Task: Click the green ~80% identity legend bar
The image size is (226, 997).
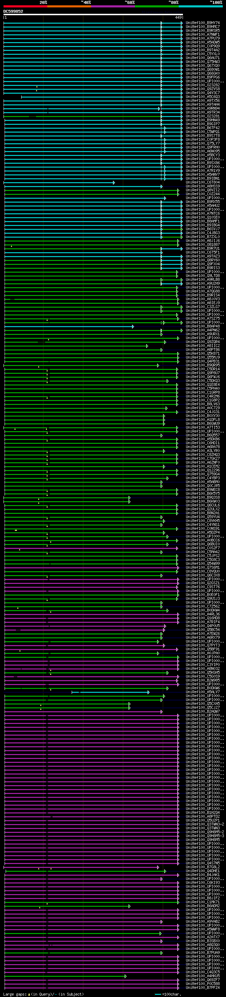Action: point(157,6)
